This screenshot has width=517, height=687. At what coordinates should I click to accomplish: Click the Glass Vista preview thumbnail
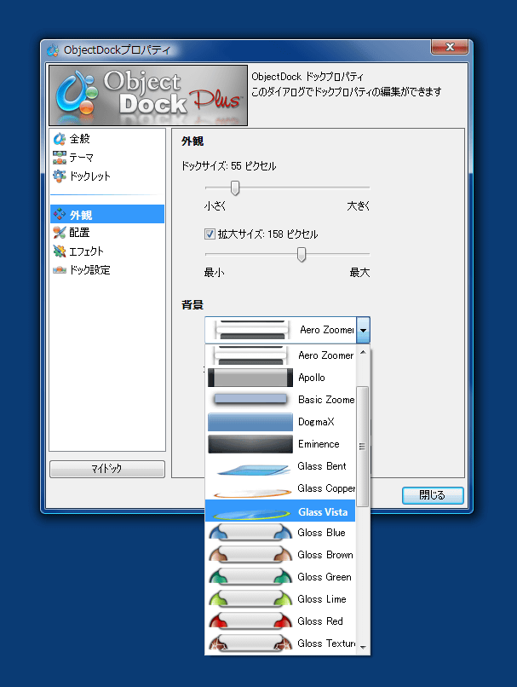point(251,513)
